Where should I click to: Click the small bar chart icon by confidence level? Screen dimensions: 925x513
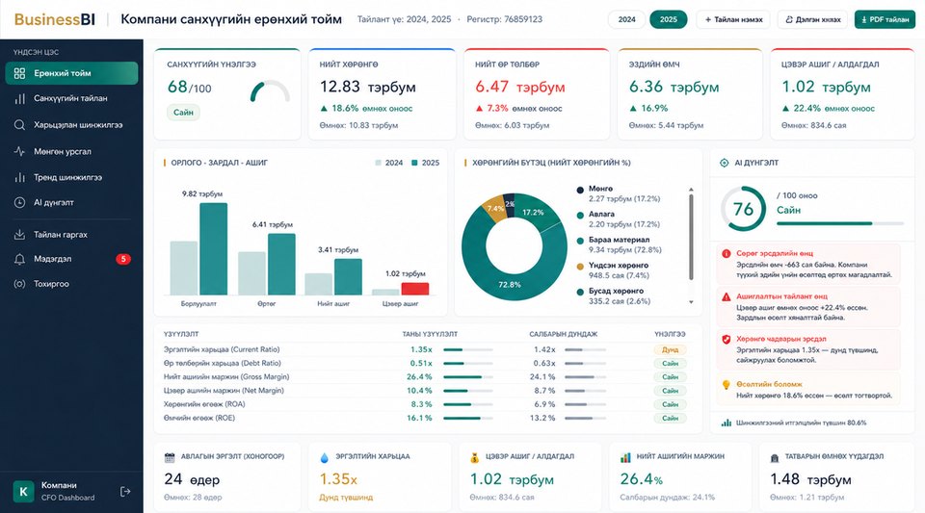727,423
